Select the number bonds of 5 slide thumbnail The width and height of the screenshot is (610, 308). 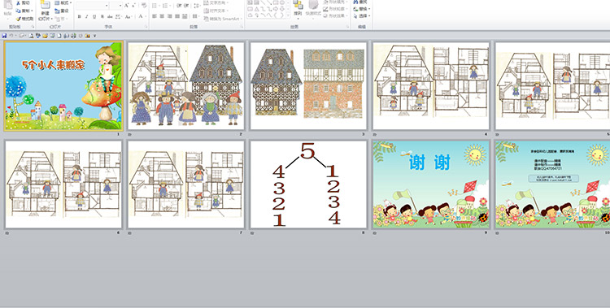pyautogui.click(x=308, y=184)
